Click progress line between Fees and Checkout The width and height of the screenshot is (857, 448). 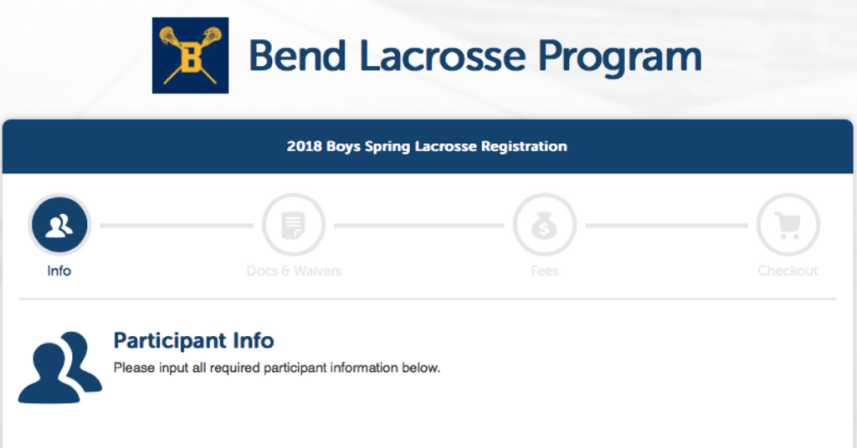point(666,225)
